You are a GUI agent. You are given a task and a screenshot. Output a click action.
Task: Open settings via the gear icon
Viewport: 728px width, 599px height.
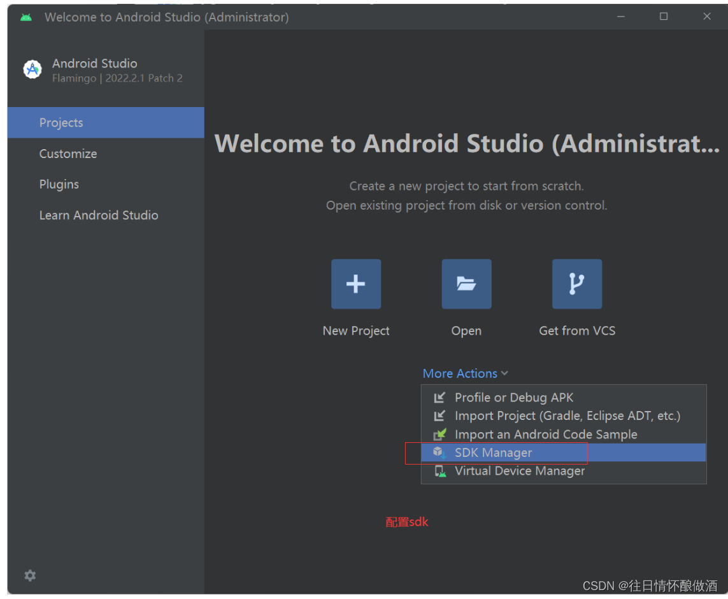click(x=30, y=575)
